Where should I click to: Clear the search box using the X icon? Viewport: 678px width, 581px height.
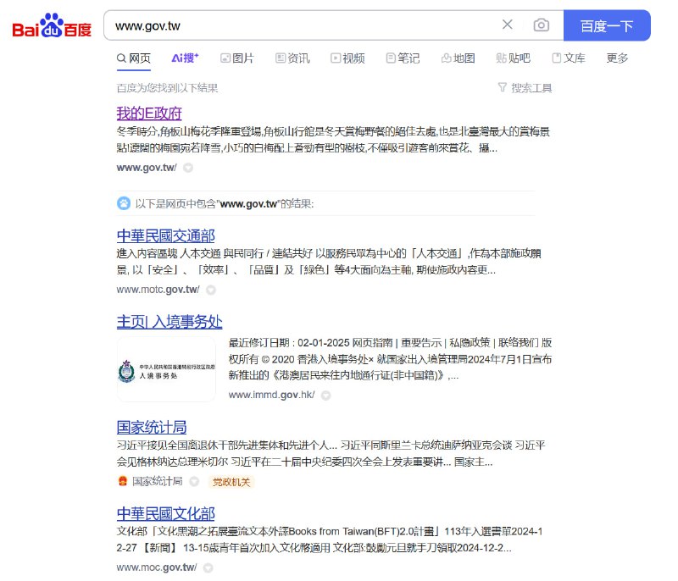tap(508, 25)
